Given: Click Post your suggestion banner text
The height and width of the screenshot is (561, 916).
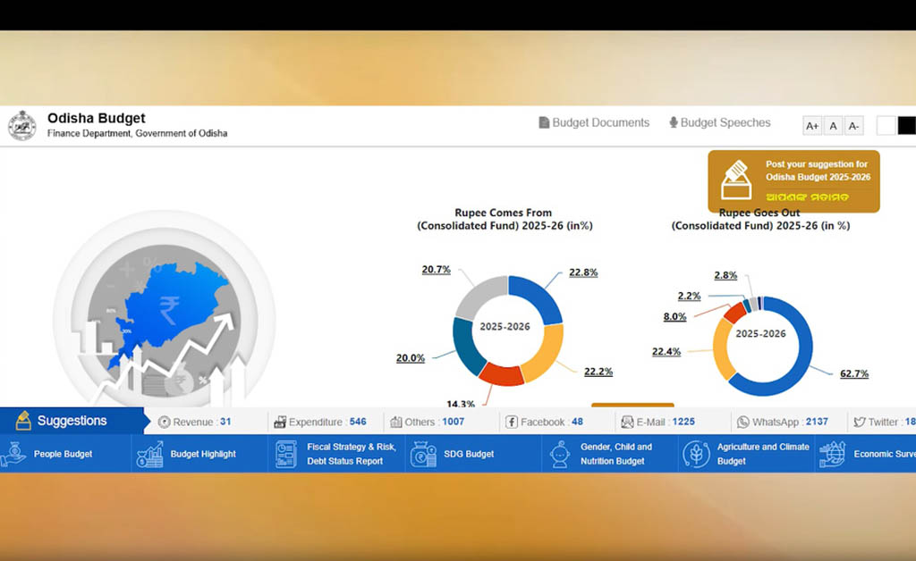Looking at the screenshot, I should click(816, 171).
